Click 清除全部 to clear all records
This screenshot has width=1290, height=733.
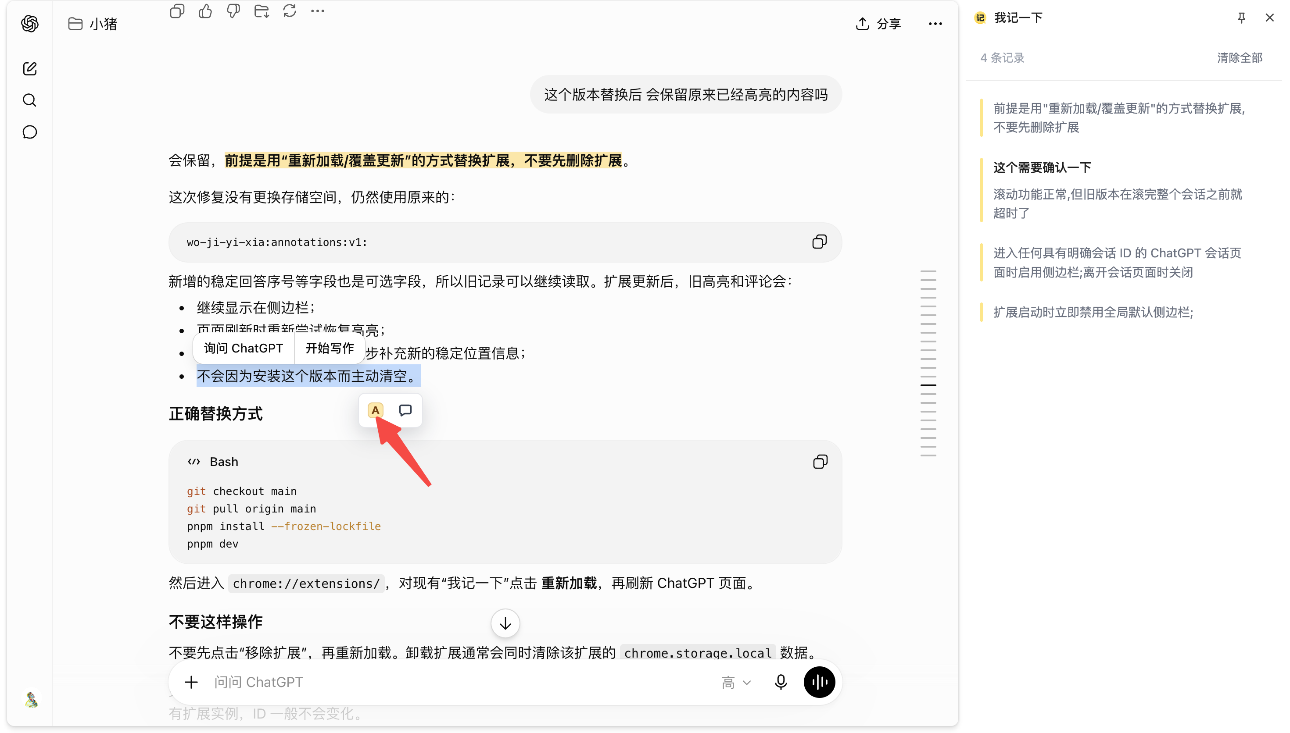tap(1239, 57)
